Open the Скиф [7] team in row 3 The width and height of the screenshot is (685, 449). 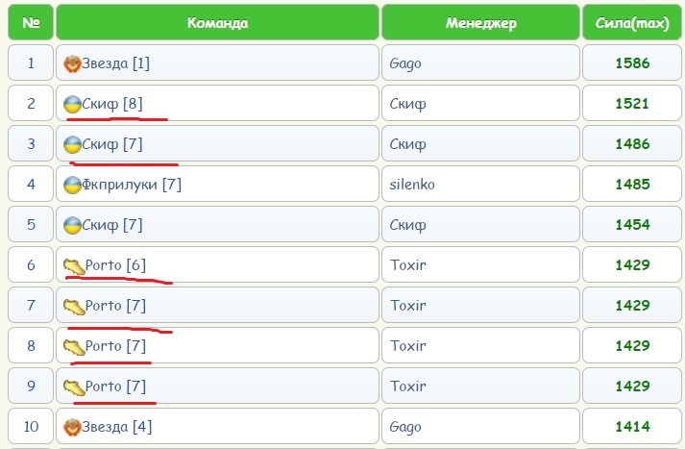click(x=112, y=144)
